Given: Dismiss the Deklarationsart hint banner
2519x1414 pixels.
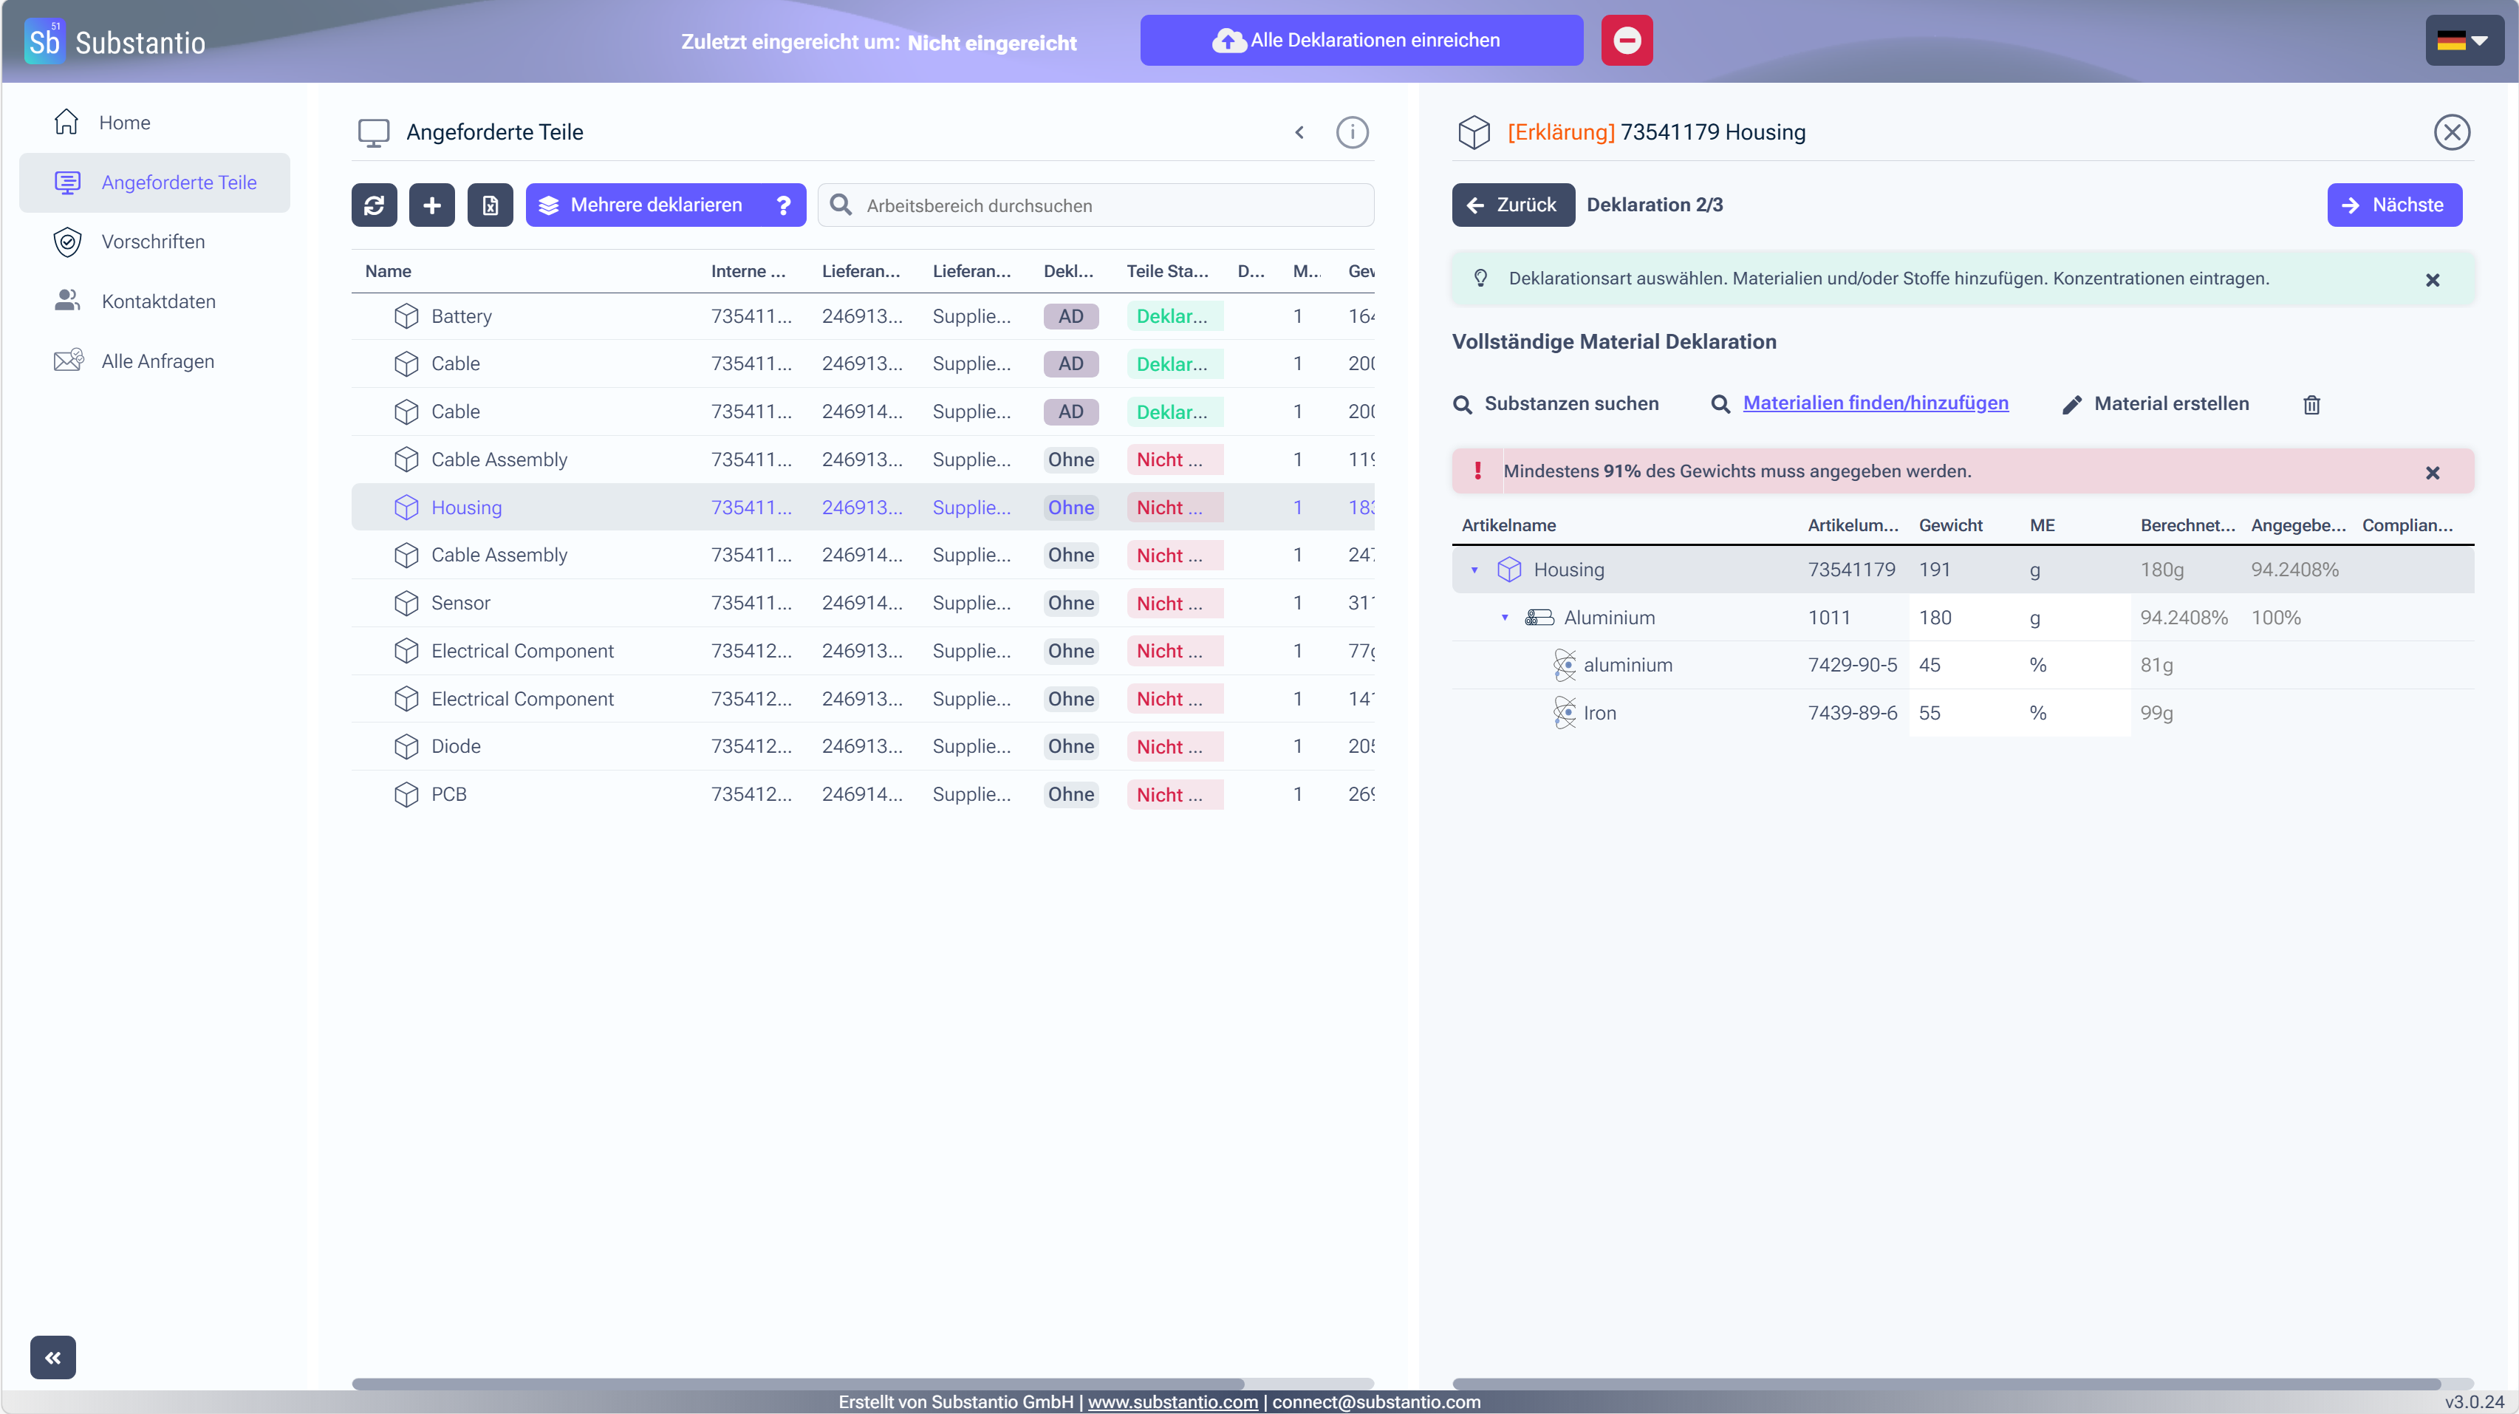Looking at the screenshot, I should point(2433,280).
